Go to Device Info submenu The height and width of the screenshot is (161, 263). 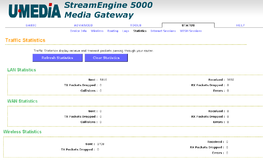pos(78,31)
